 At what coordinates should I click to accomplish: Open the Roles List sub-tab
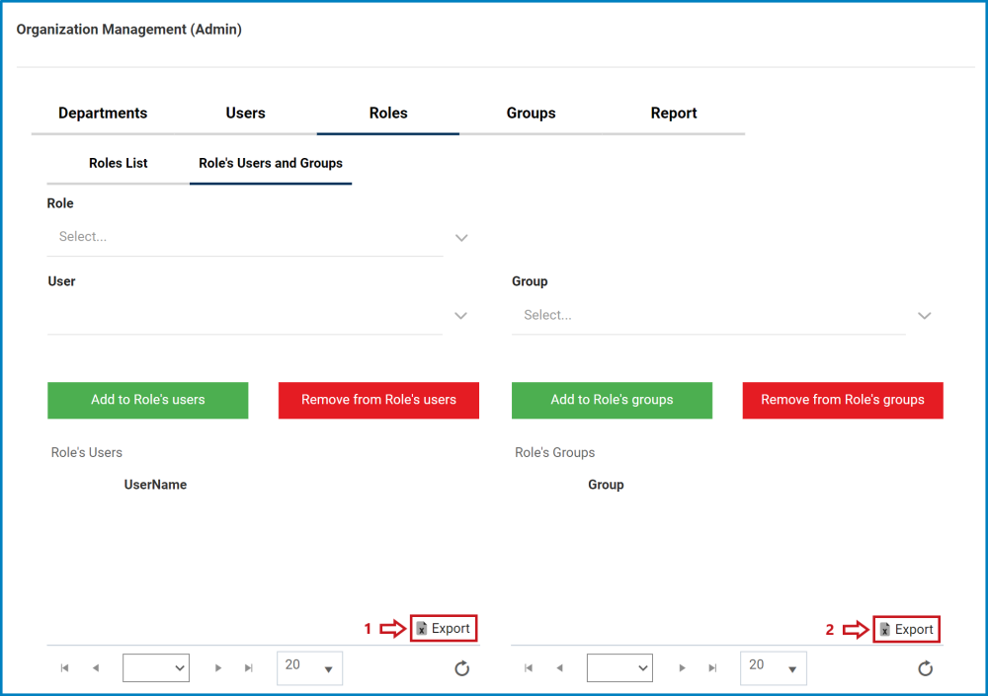[118, 163]
